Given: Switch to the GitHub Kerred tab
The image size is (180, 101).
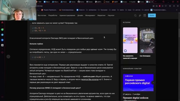Looking at the screenshot, I should point(81,2).
